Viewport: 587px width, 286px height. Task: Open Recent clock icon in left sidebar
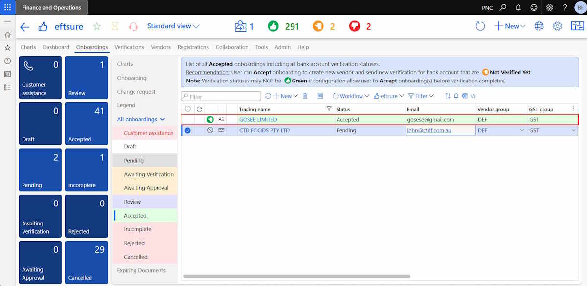[x=7, y=61]
